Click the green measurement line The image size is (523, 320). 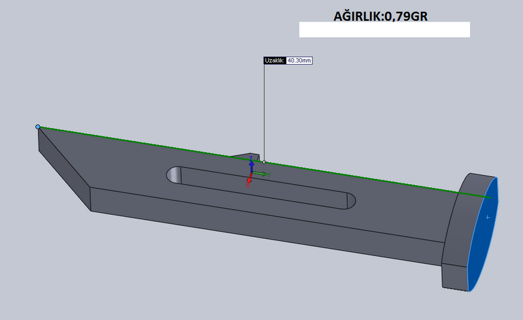pos(150,144)
